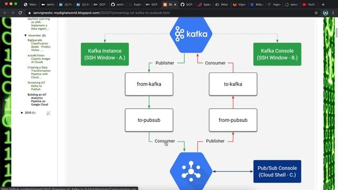This screenshot has width=338, height=190.
Task: Switch to the Welcome tab
Action: [x=31, y=5]
